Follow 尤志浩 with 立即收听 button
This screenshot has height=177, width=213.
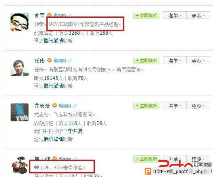pyautogui.click(x=146, y=106)
